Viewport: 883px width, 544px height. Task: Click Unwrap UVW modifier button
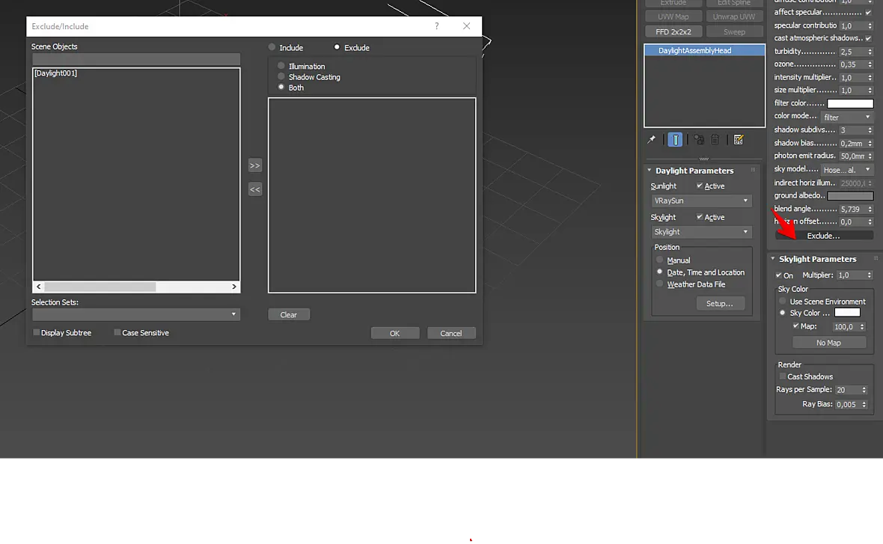734,16
